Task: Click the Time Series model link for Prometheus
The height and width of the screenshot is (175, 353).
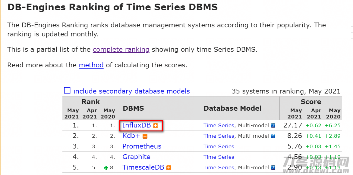Action: point(219,146)
